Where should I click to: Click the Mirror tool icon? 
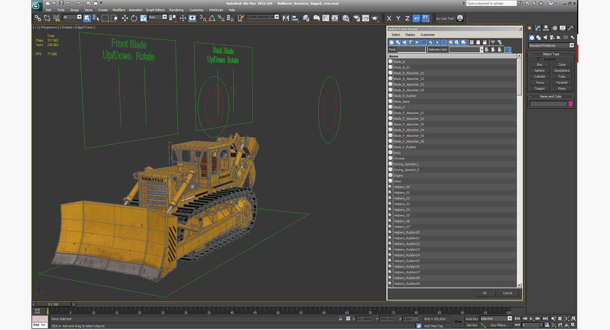point(286,18)
